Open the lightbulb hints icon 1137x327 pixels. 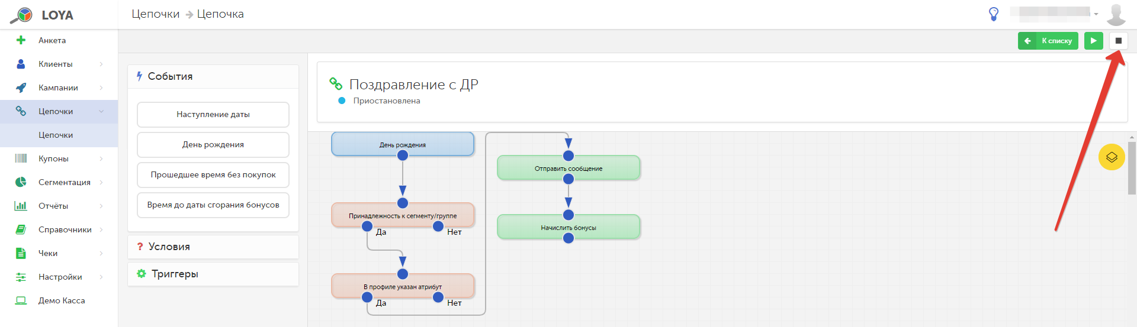pos(994,14)
